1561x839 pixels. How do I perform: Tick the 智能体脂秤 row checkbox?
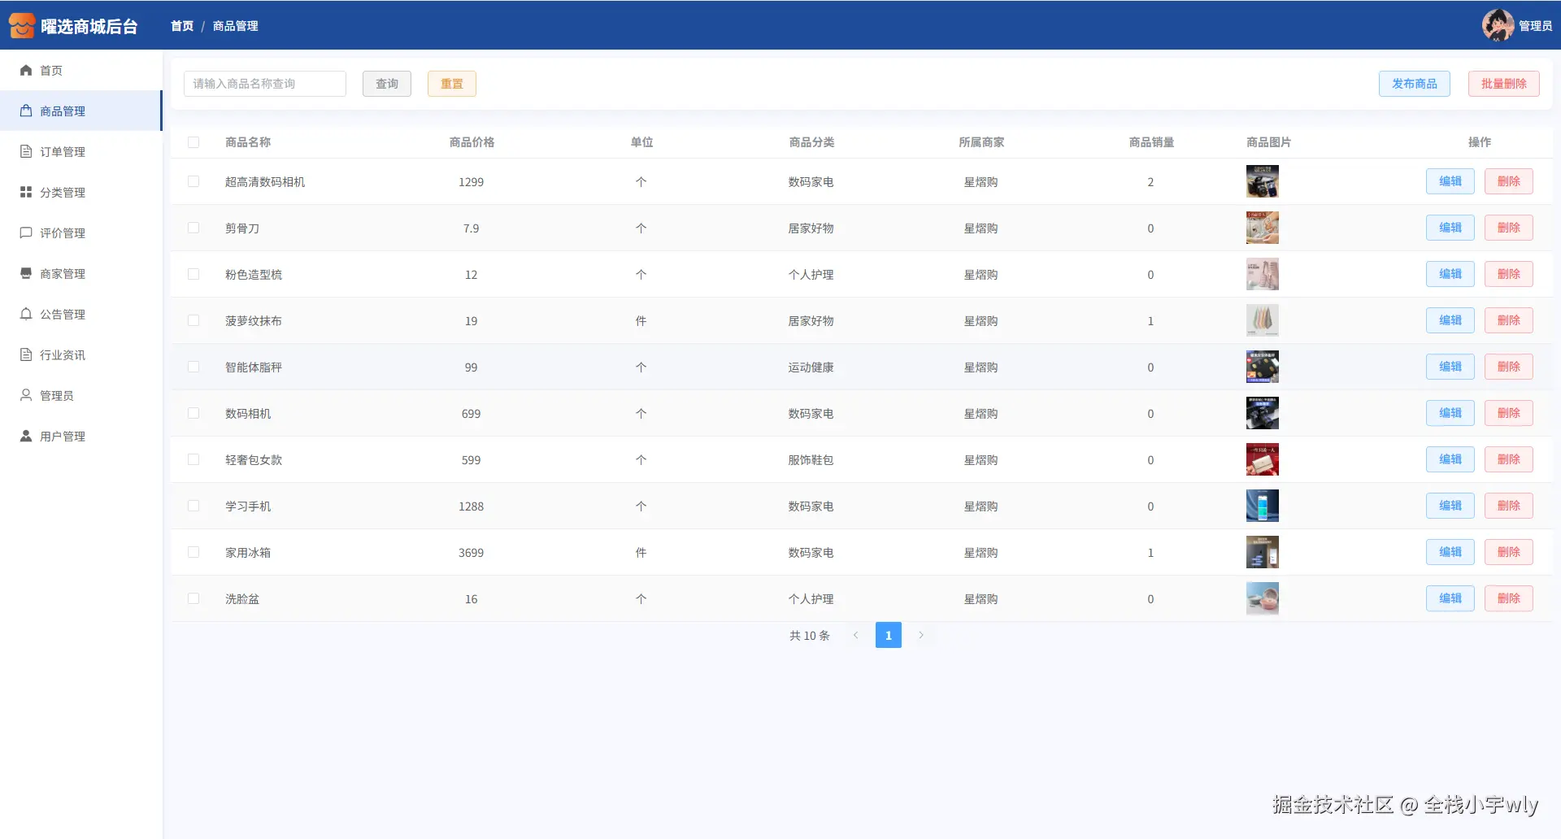click(x=193, y=367)
